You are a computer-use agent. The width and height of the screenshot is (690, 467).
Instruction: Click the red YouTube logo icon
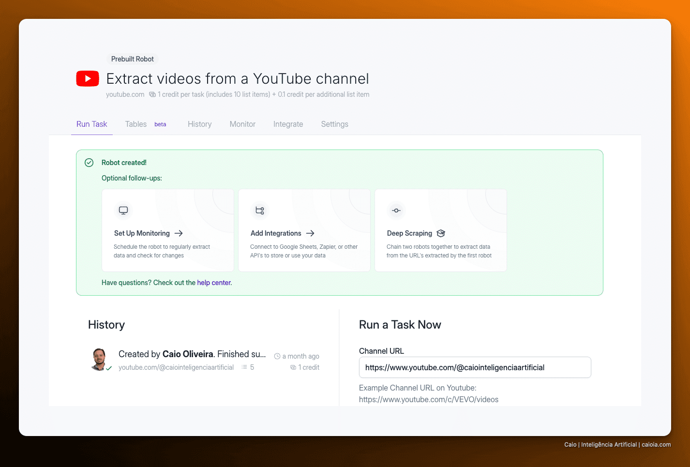[88, 78]
